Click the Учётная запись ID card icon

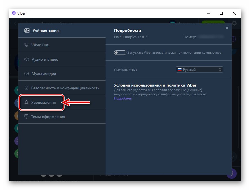[27, 31]
